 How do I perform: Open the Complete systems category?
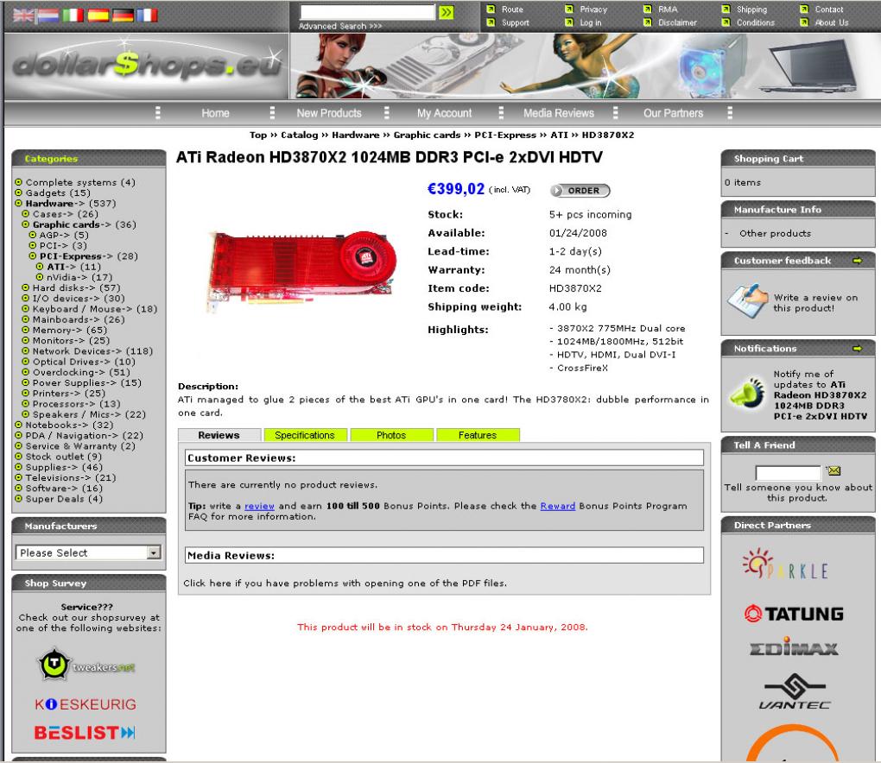tap(72, 182)
